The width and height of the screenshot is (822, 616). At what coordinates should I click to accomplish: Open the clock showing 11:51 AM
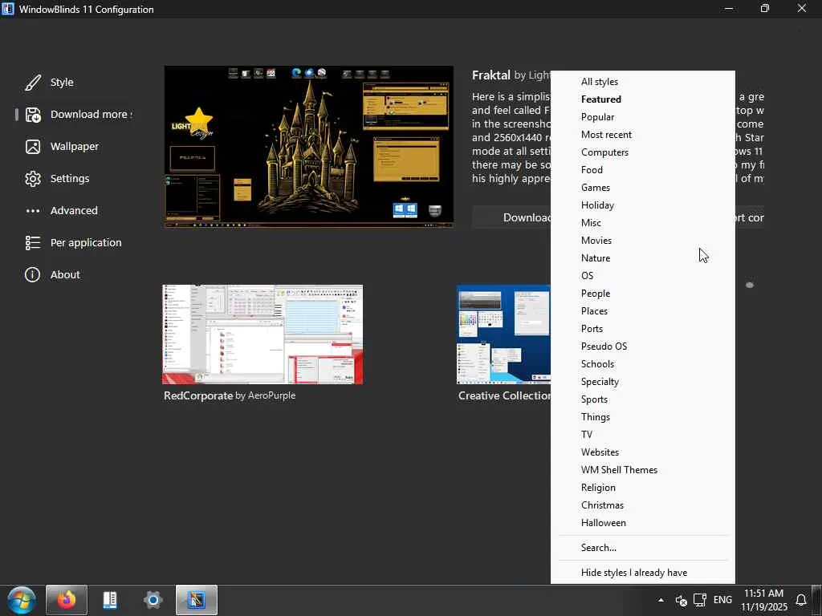pyautogui.click(x=764, y=600)
